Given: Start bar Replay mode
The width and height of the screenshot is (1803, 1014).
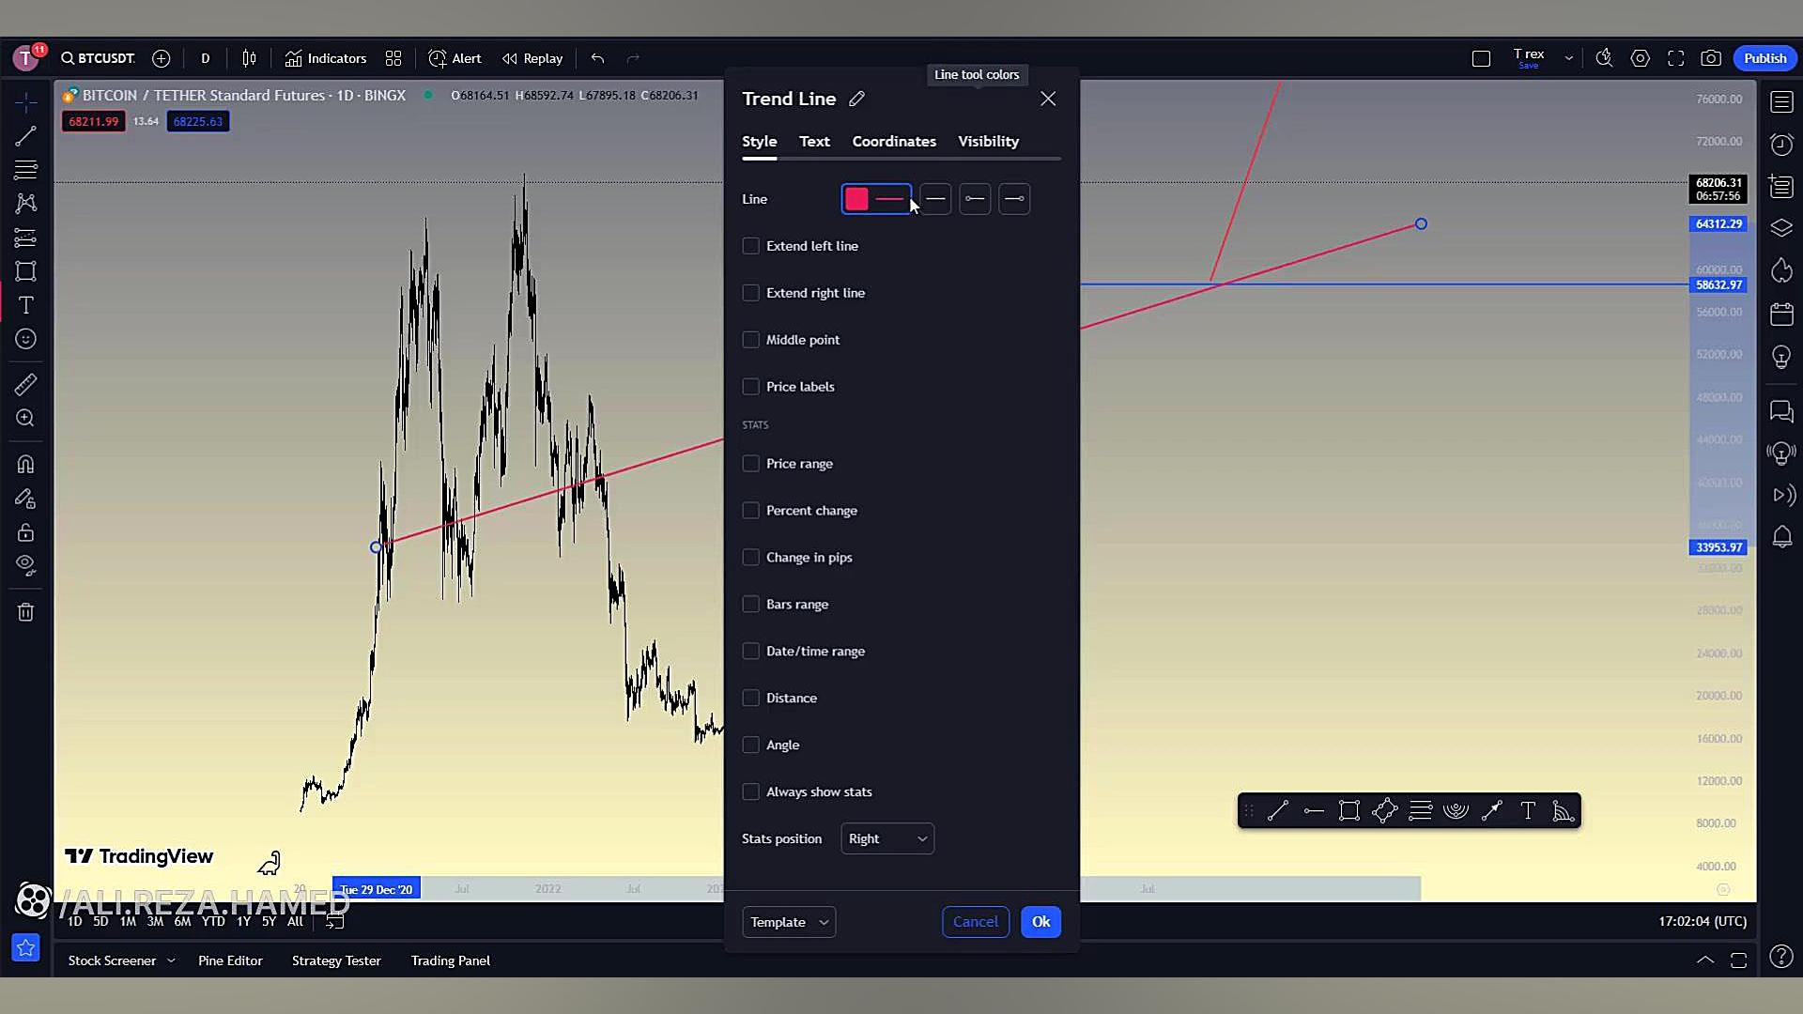Looking at the screenshot, I should (x=532, y=58).
